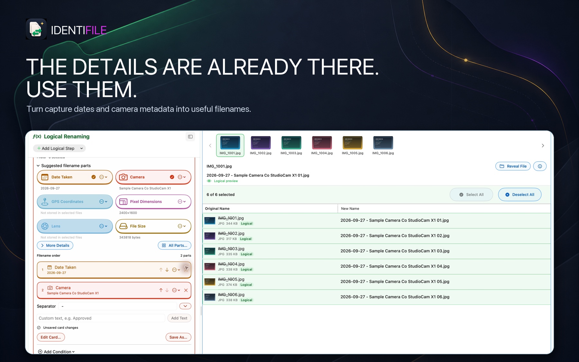Open Date Taken card options menu
This screenshot has height=362, width=579.
(103, 177)
